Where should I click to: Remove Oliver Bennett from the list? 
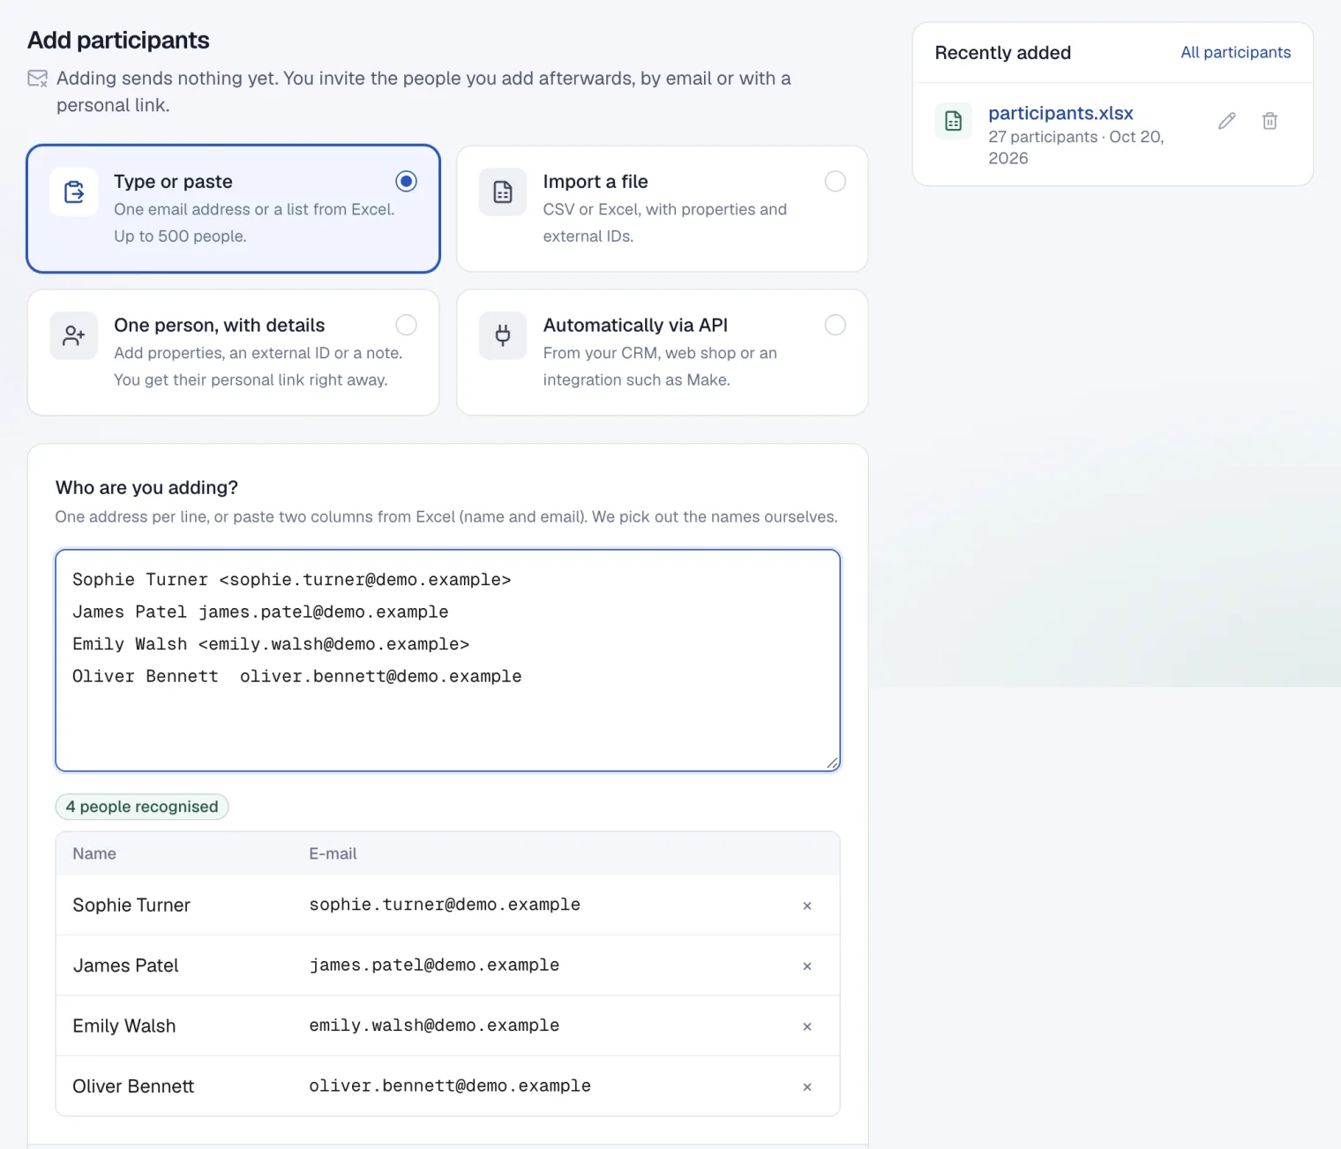point(807,1087)
